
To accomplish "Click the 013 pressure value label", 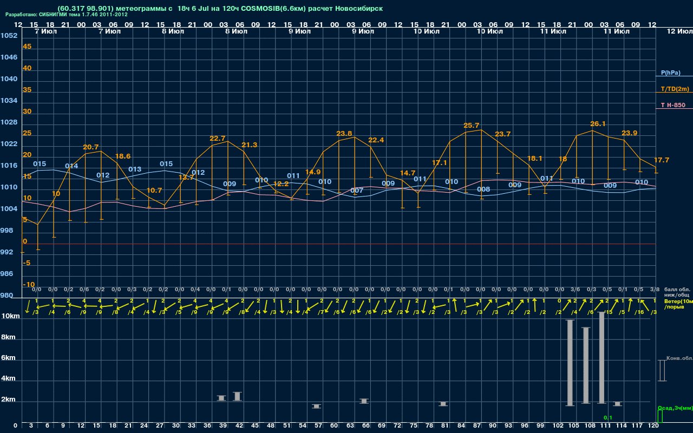I will [x=135, y=169].
